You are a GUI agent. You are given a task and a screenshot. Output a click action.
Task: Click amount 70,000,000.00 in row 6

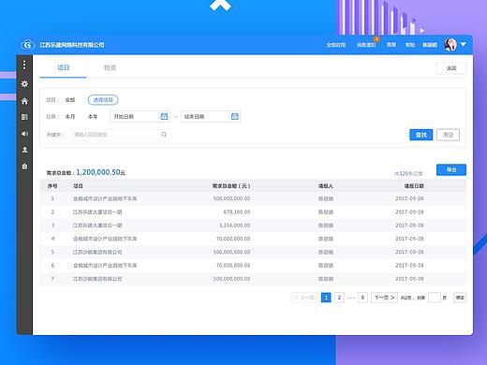pyautogui.click(x=233, y=265)
